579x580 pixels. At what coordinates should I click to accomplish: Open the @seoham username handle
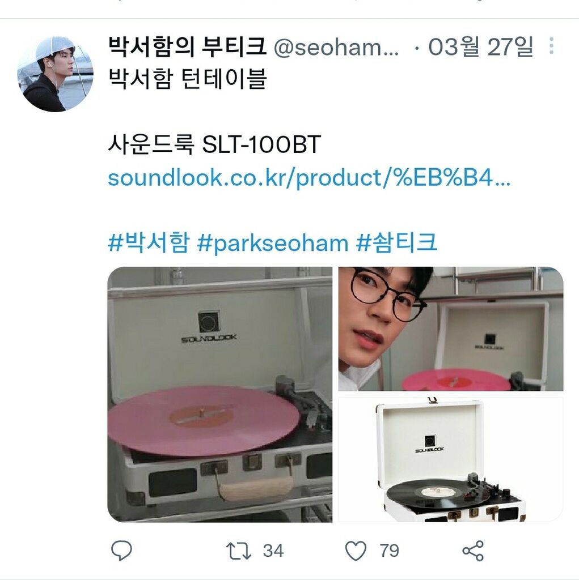pyautogui.click(x=336, y=48)
